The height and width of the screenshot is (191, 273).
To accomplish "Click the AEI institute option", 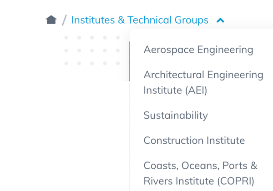I will coord(203,82).
